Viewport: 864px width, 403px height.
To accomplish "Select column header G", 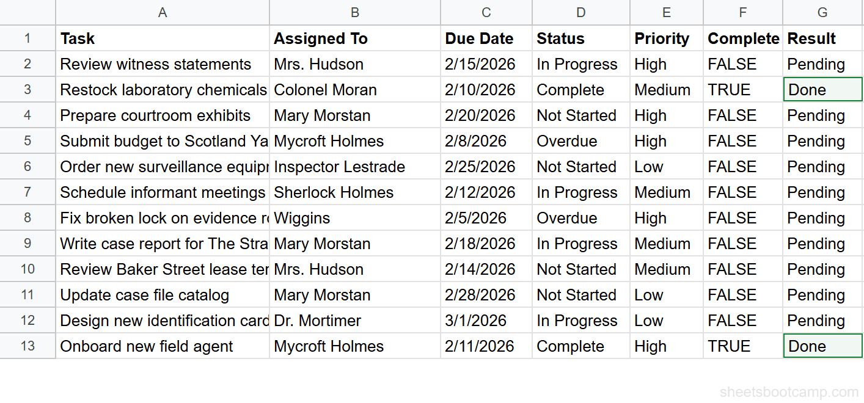I will (822, 12).
